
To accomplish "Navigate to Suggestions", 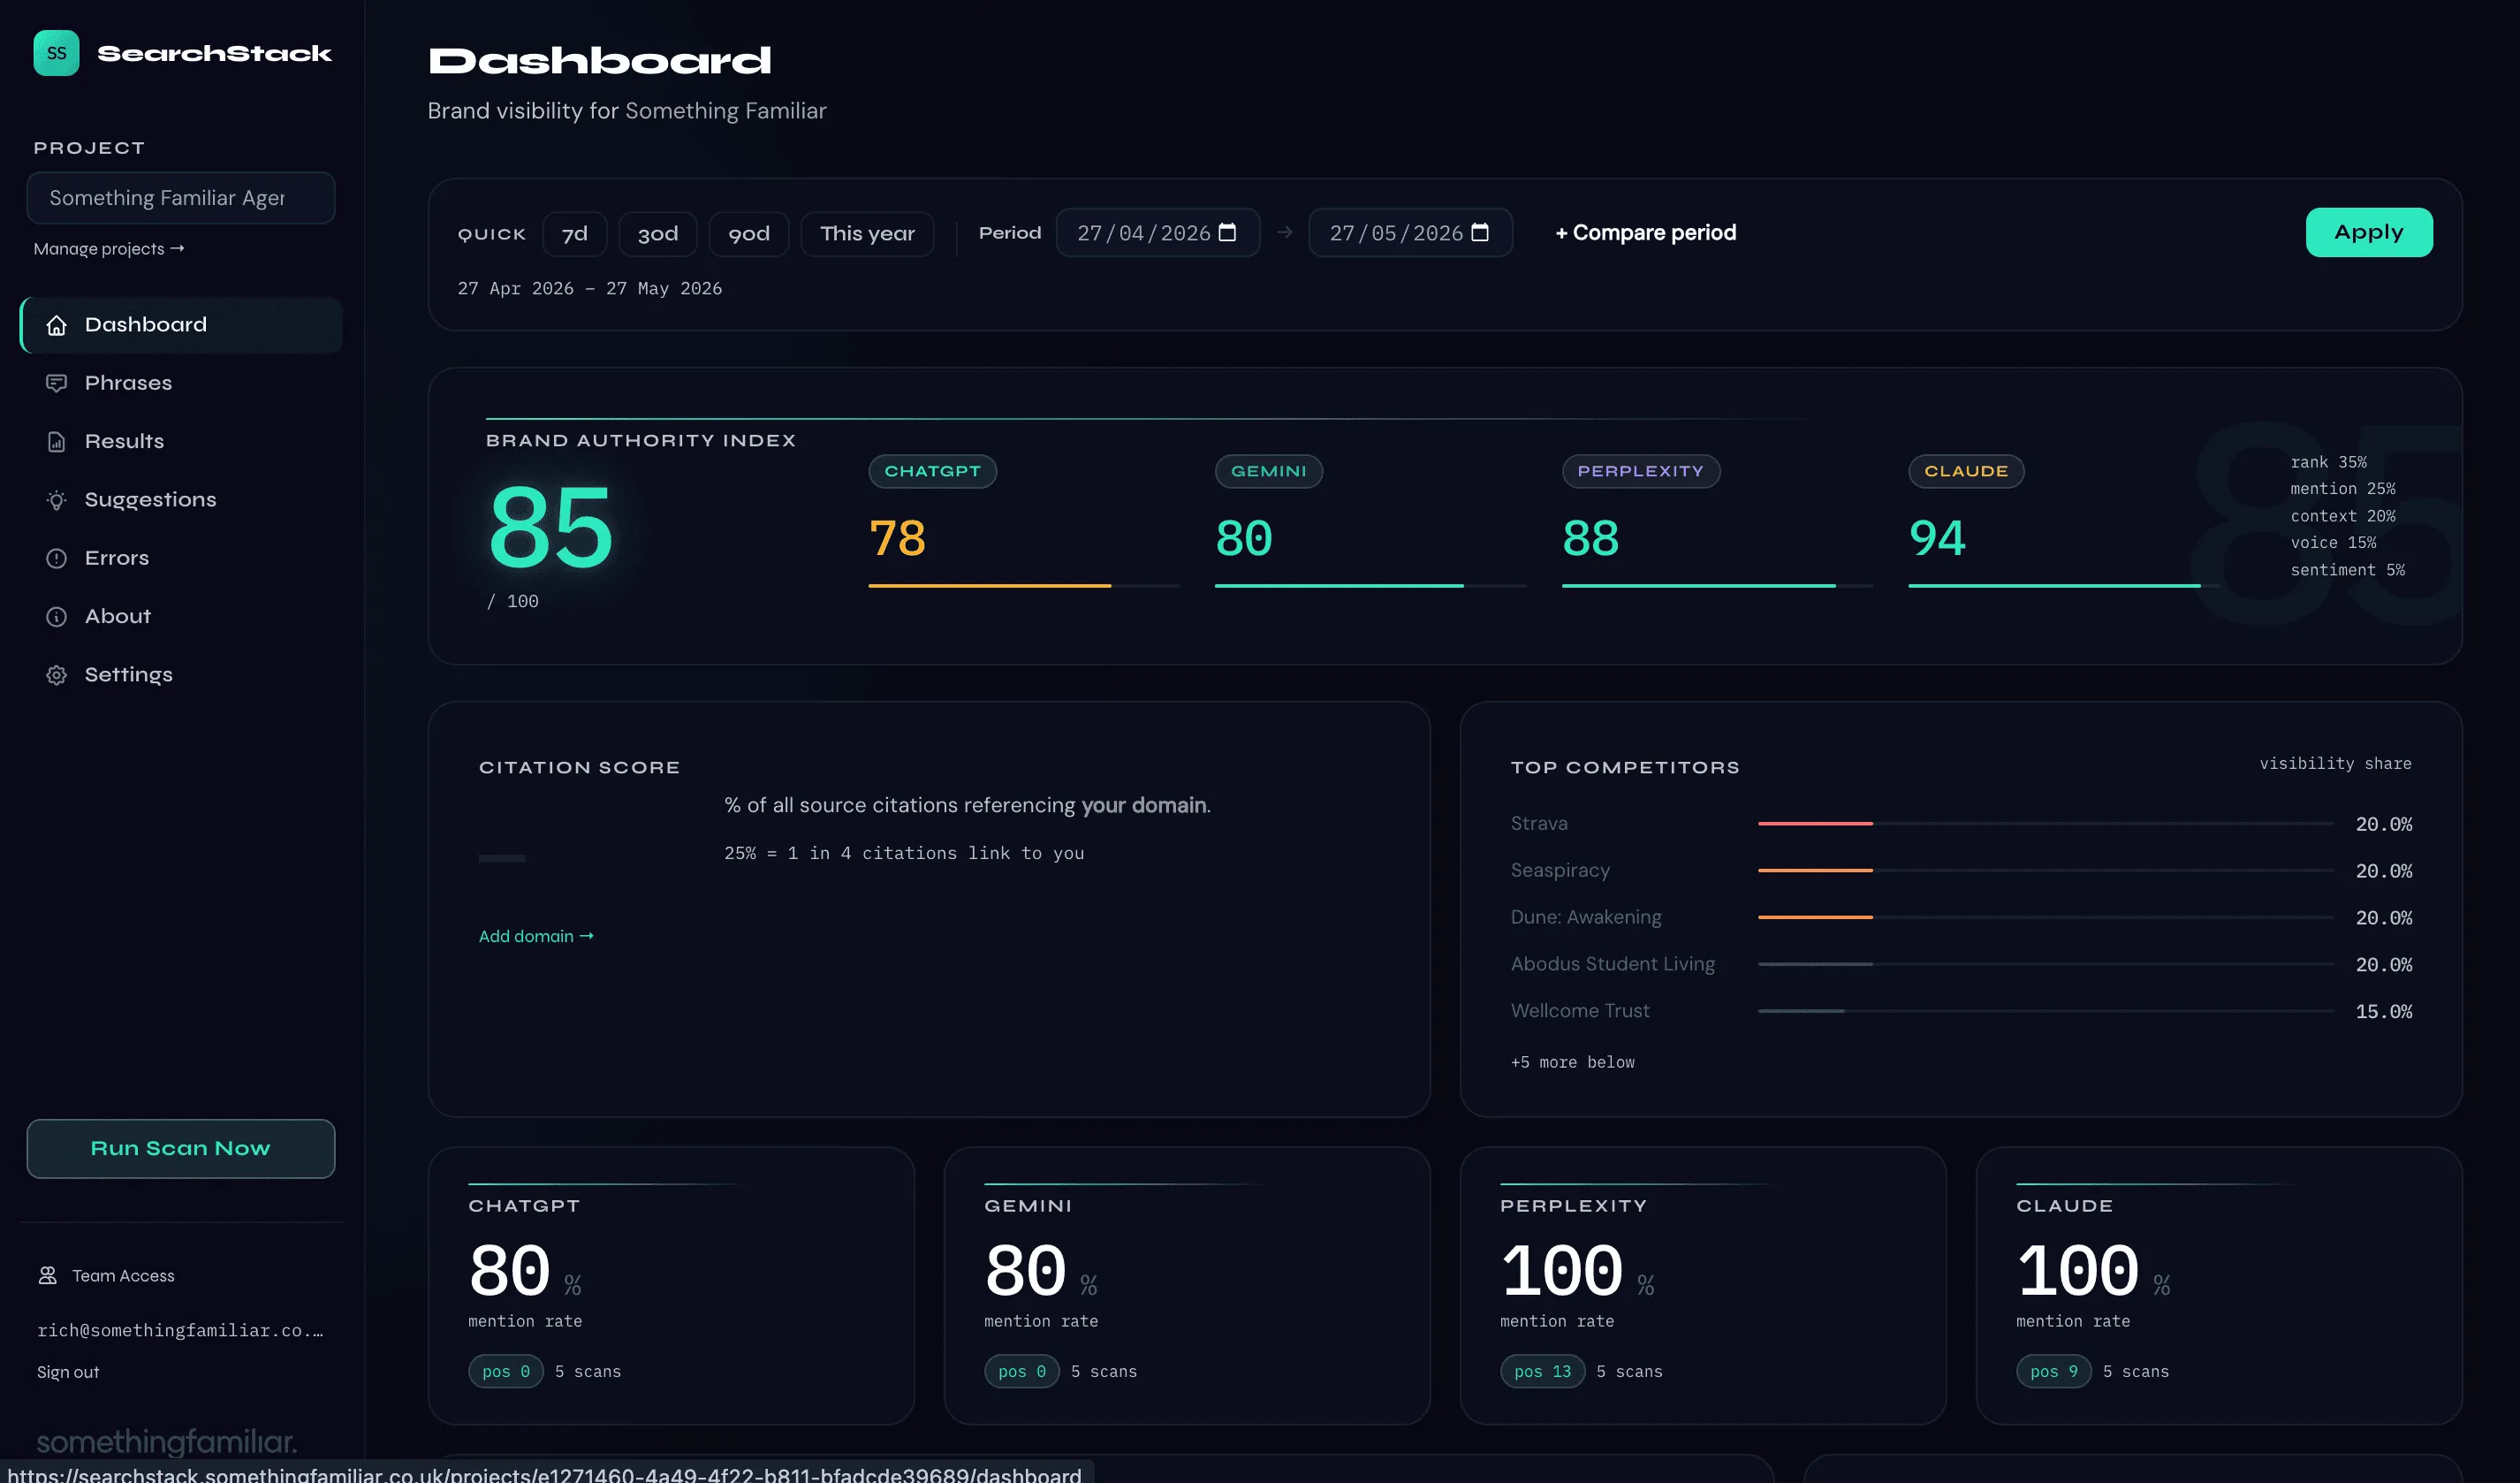I will click(x=181, y=500).
